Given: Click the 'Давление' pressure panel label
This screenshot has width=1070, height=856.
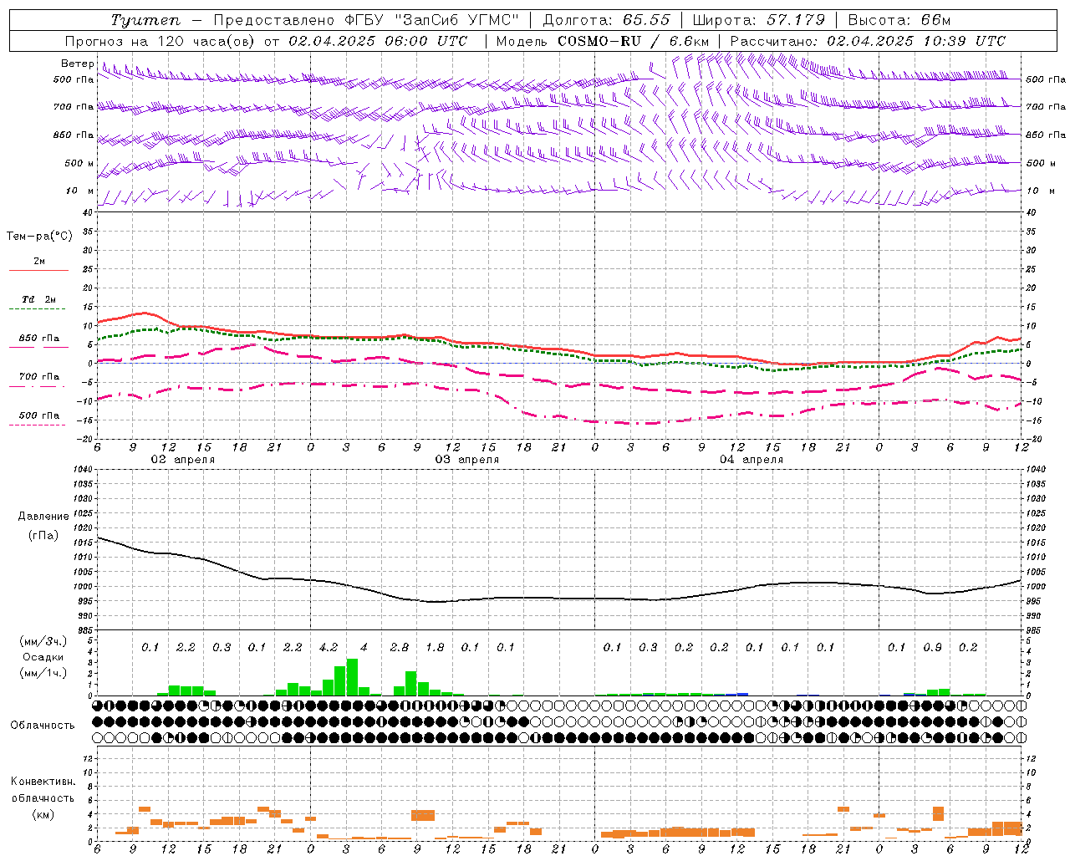Looking at the screenshot, I should [x=43, y=517].
